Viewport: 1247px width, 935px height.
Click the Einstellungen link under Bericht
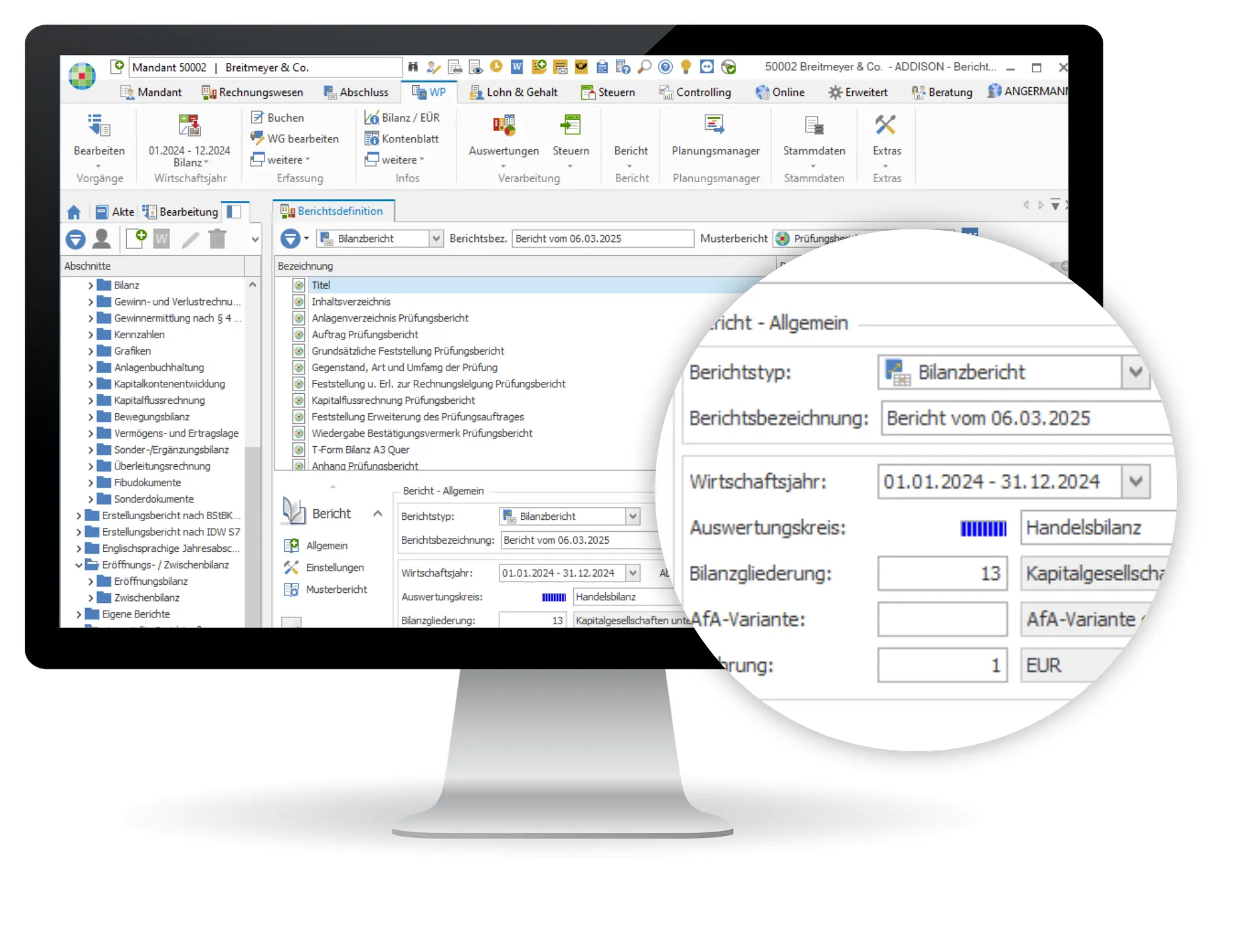pos(334,568)
